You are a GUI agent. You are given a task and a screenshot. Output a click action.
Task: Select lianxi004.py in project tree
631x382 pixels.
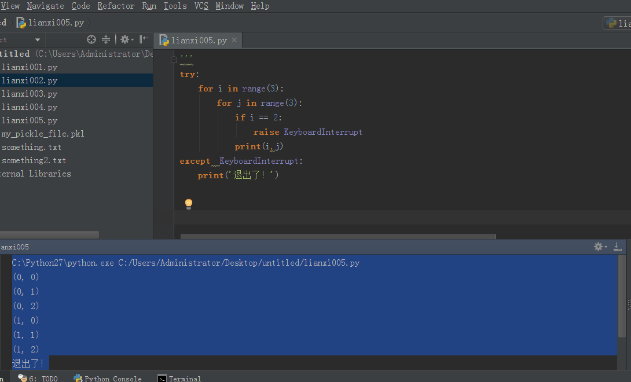(x=30, y=107)
